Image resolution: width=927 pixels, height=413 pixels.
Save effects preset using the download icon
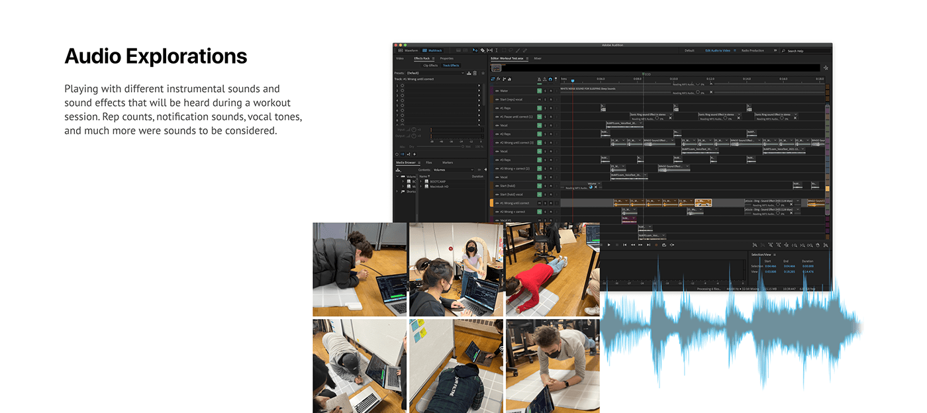pos(469,73)
